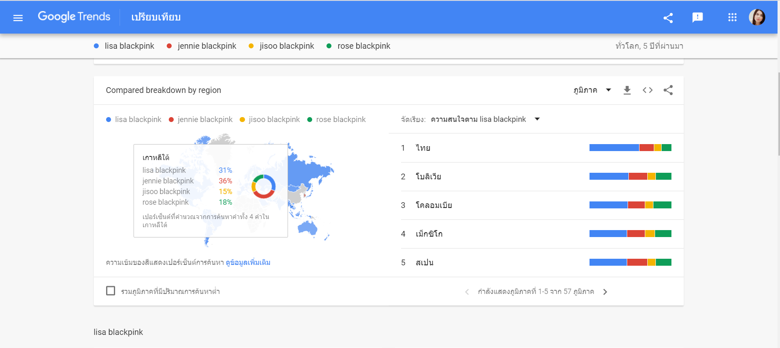Download region breakdown as CSV

click(627, 90)
